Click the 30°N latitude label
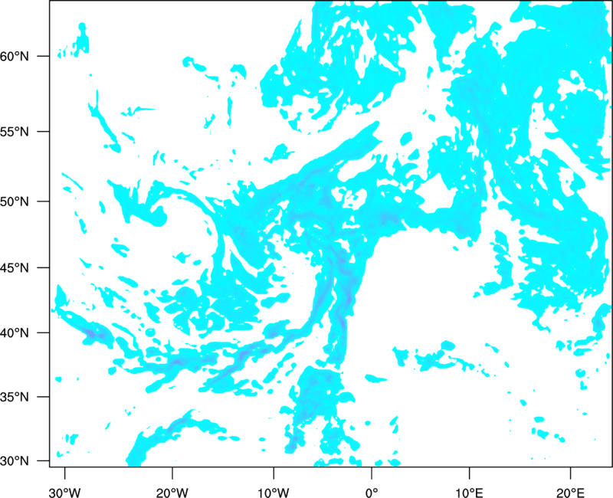This screenshot has width=613, height=498. [15, 461]
